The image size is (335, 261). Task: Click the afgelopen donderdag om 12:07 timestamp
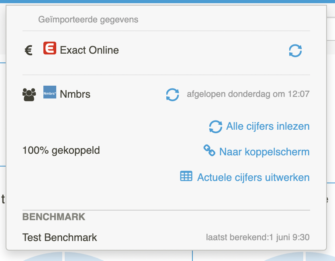click(x=248, y=94)
